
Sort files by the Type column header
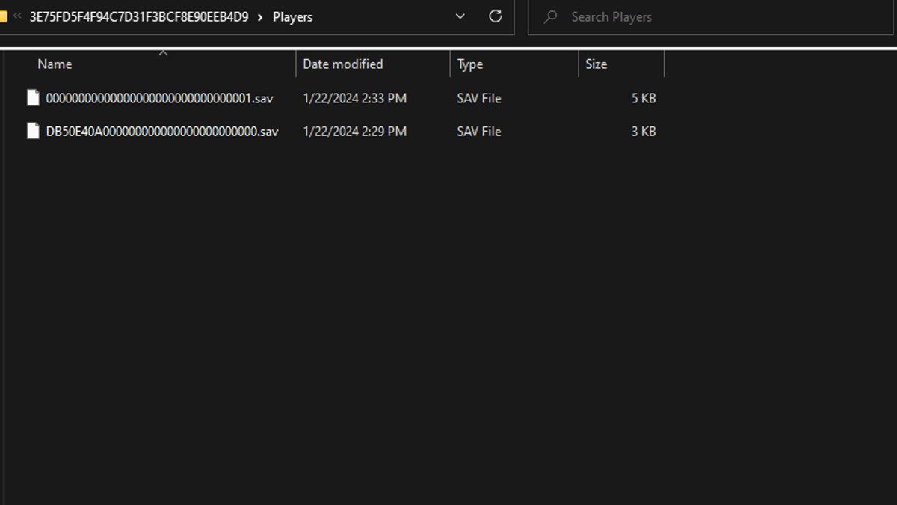(470, 64)
